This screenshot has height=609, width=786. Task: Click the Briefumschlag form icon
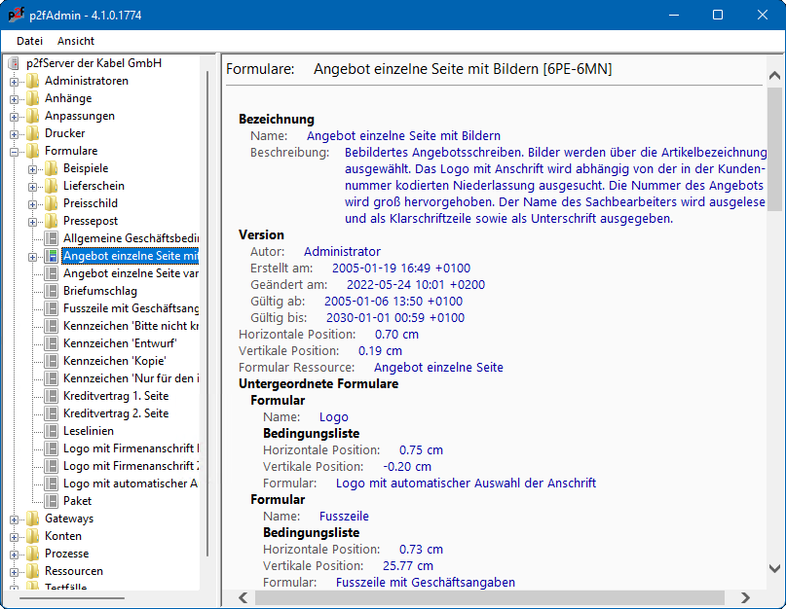[52, 291]
